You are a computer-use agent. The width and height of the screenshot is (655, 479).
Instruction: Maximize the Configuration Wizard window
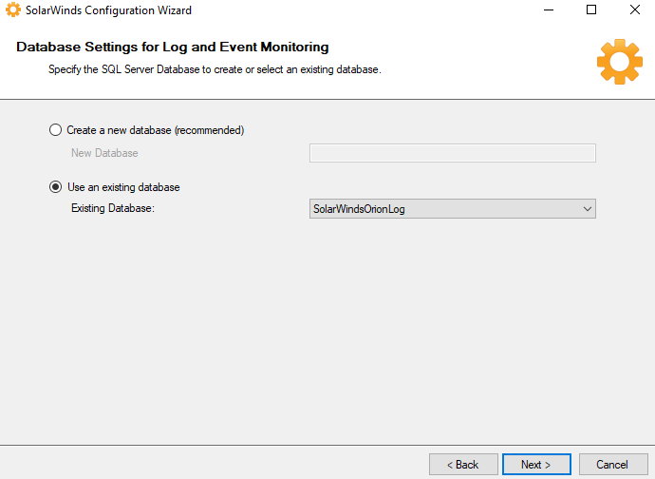(591, 10)
